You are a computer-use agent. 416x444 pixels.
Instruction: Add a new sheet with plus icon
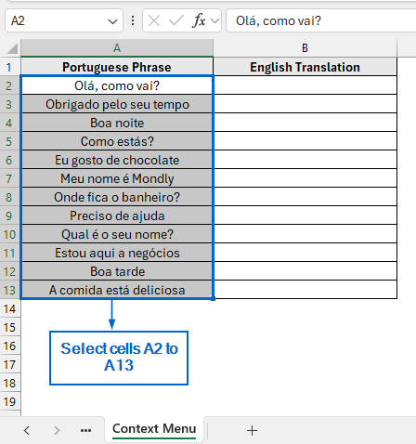252,430
